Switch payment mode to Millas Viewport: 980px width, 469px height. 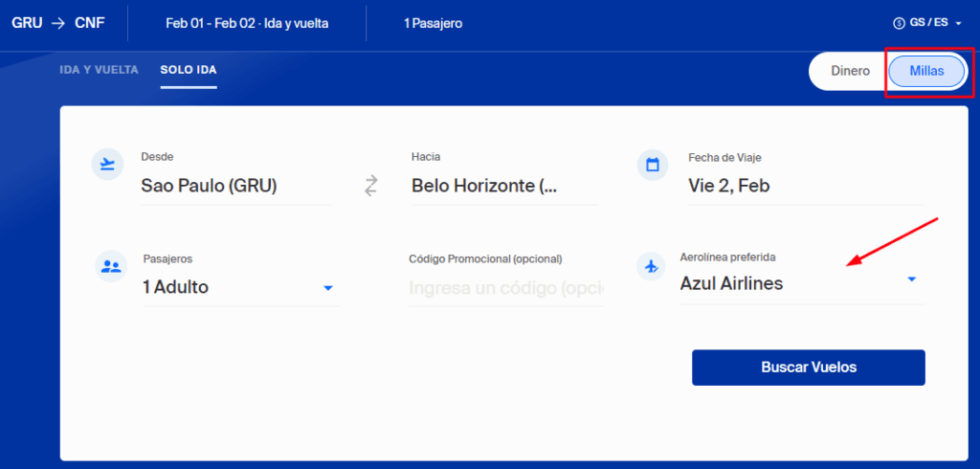point(926,72)
